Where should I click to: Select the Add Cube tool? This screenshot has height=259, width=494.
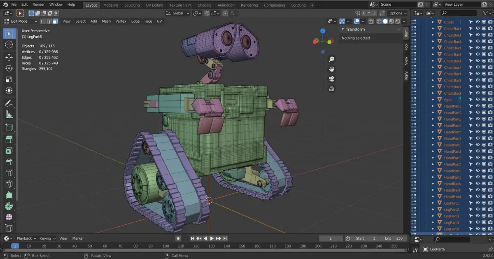tap(9, 127)
